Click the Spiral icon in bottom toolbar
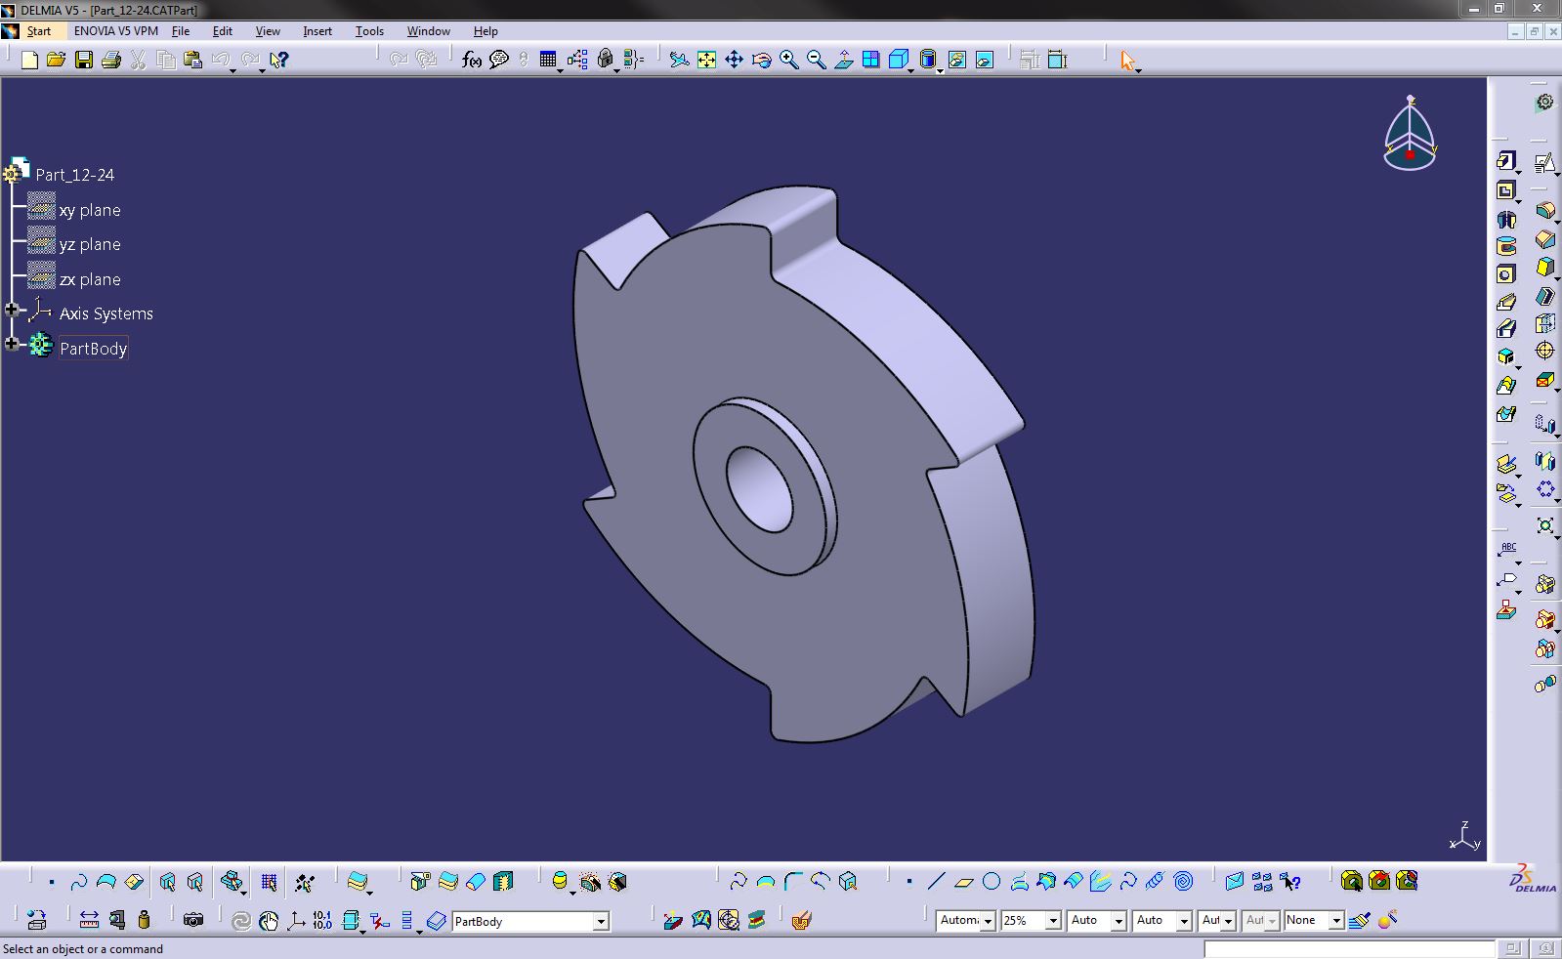 [x=1183, y=882]
